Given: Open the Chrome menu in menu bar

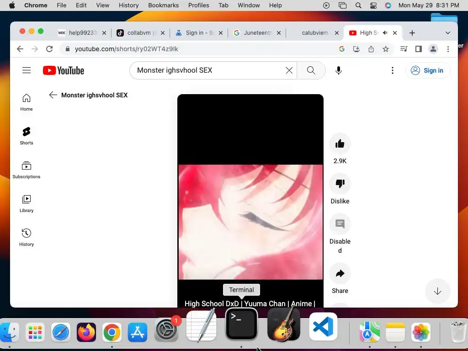Looking at the screenshot, I should (36, 5).
